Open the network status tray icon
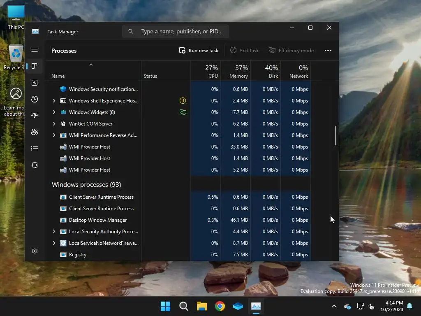 pyautogui.click(x=360, y=306)
